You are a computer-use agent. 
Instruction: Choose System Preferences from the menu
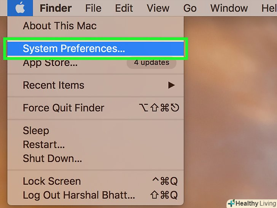point(96,48)
